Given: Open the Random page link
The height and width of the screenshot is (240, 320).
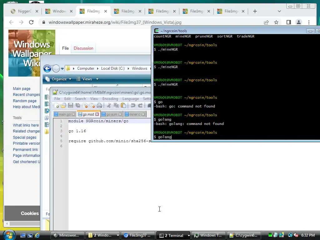Looking at the screenshot, I should click(25, 101).
